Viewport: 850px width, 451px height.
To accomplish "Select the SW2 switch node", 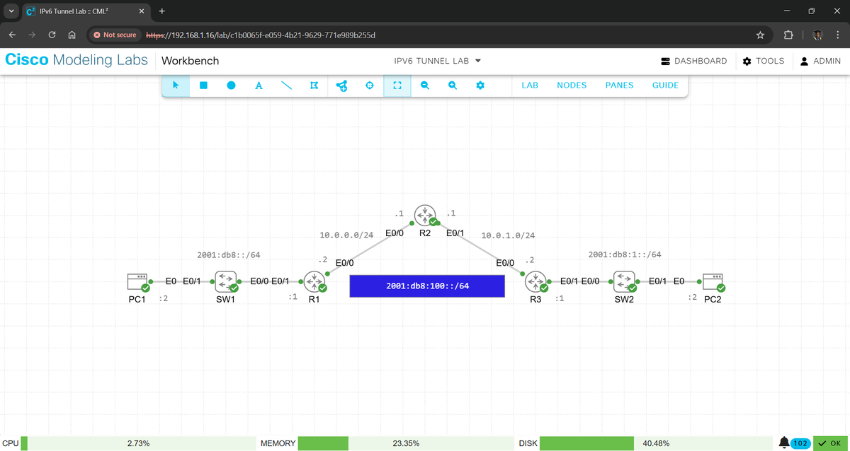I will coord(623,282).
